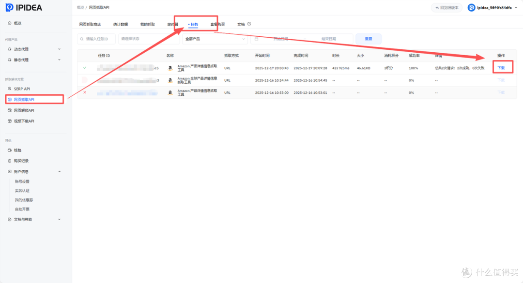523x283 pixels.
Task: Click the 视频下载API sidebar icon
Action: click(x=9, y=121)
